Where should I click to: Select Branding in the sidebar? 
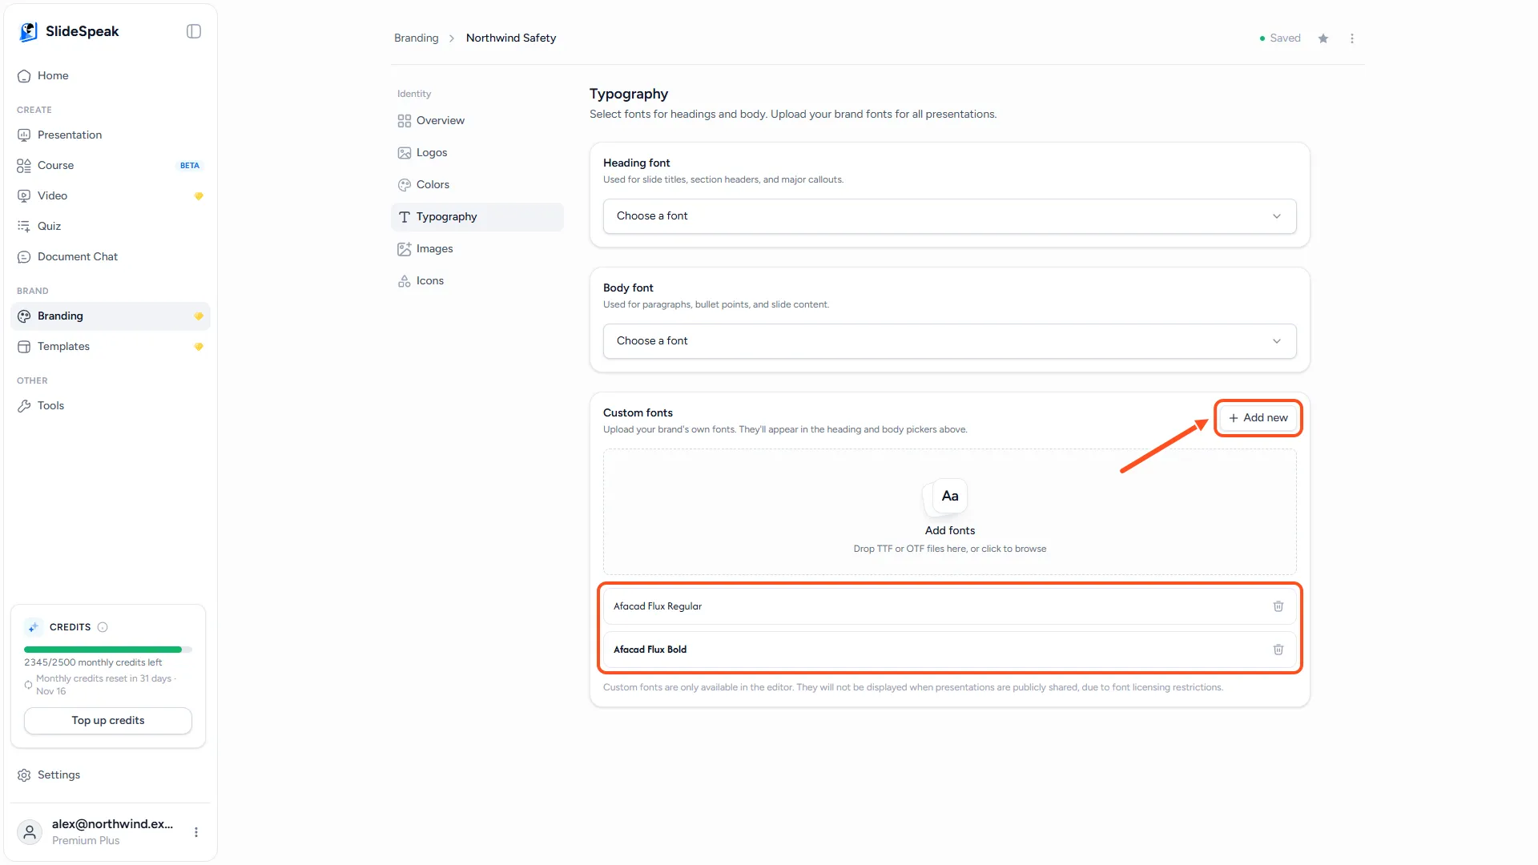point(111,316)
